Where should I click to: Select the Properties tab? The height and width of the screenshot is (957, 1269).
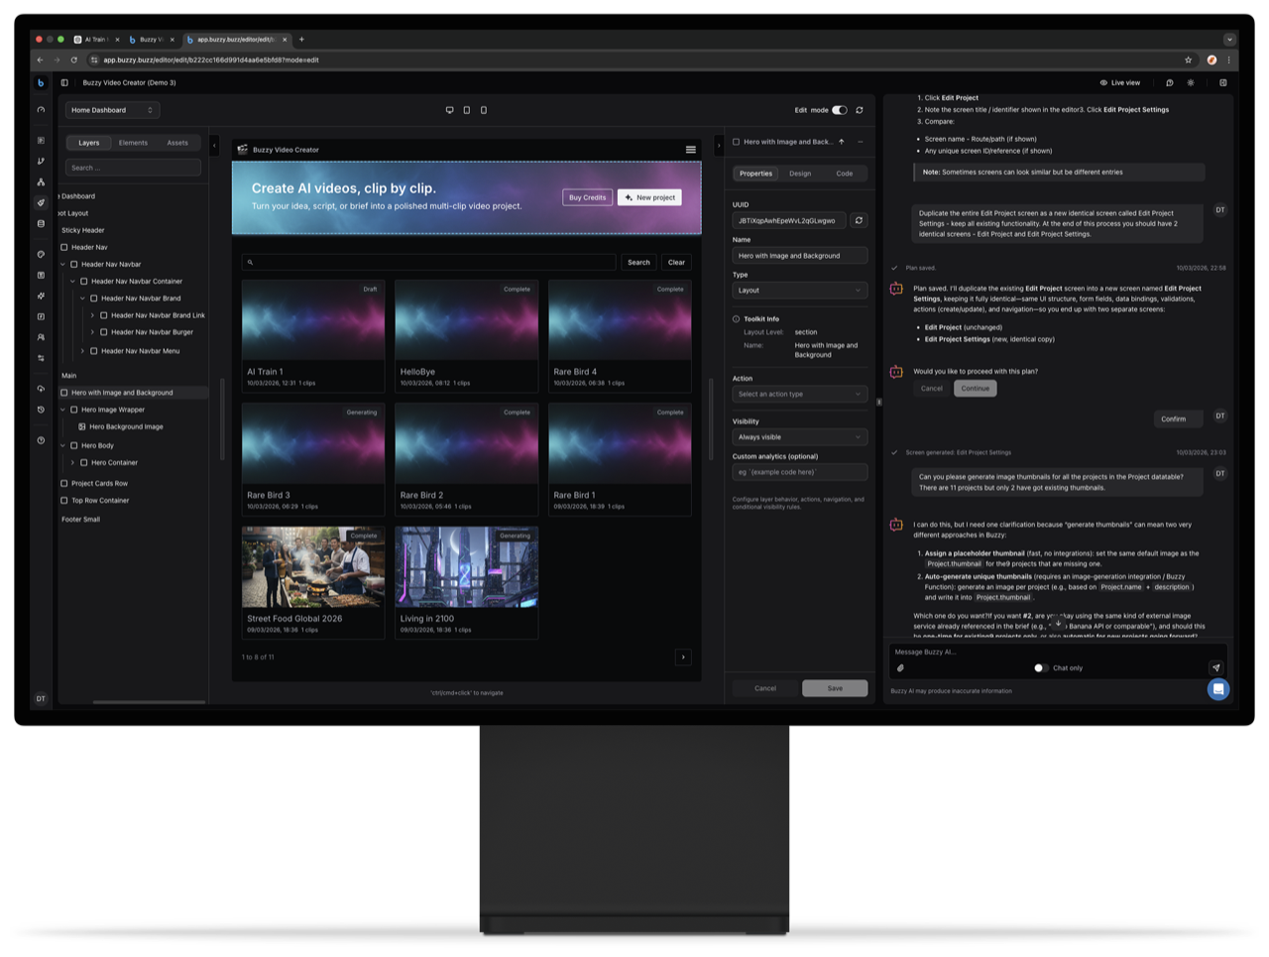(x=755, y=174)
